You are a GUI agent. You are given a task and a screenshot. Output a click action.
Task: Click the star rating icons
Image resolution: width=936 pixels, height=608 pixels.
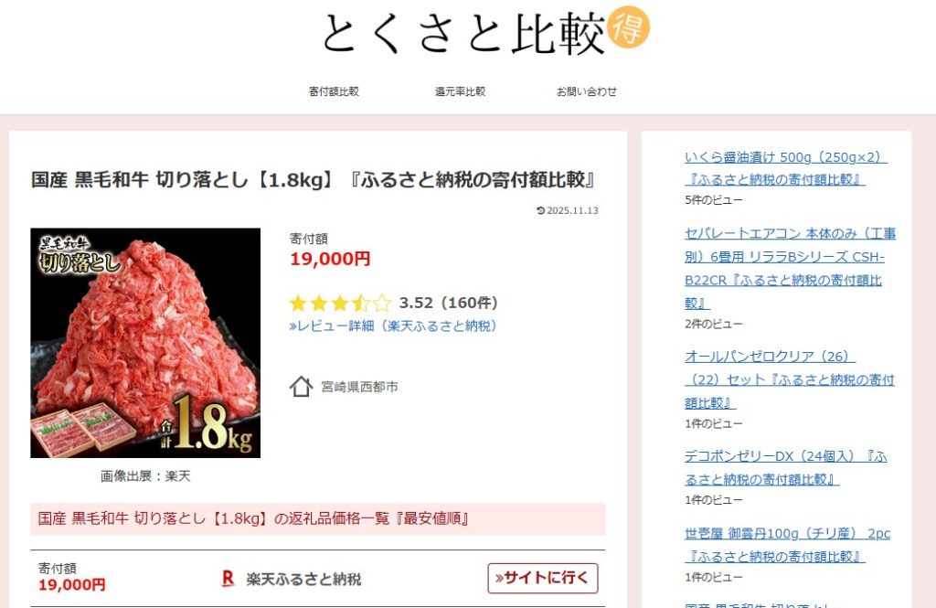[x=340, y=304]
